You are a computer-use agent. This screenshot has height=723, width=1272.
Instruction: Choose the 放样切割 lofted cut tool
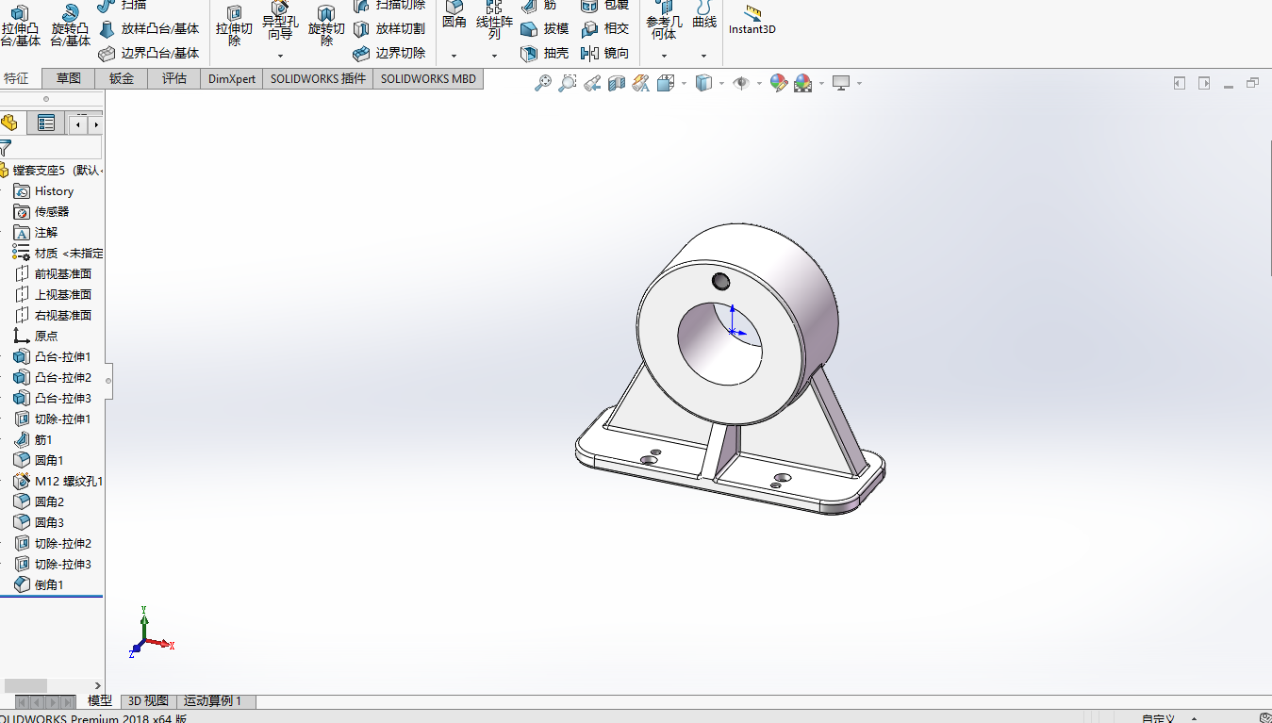(x=389, y=29)
